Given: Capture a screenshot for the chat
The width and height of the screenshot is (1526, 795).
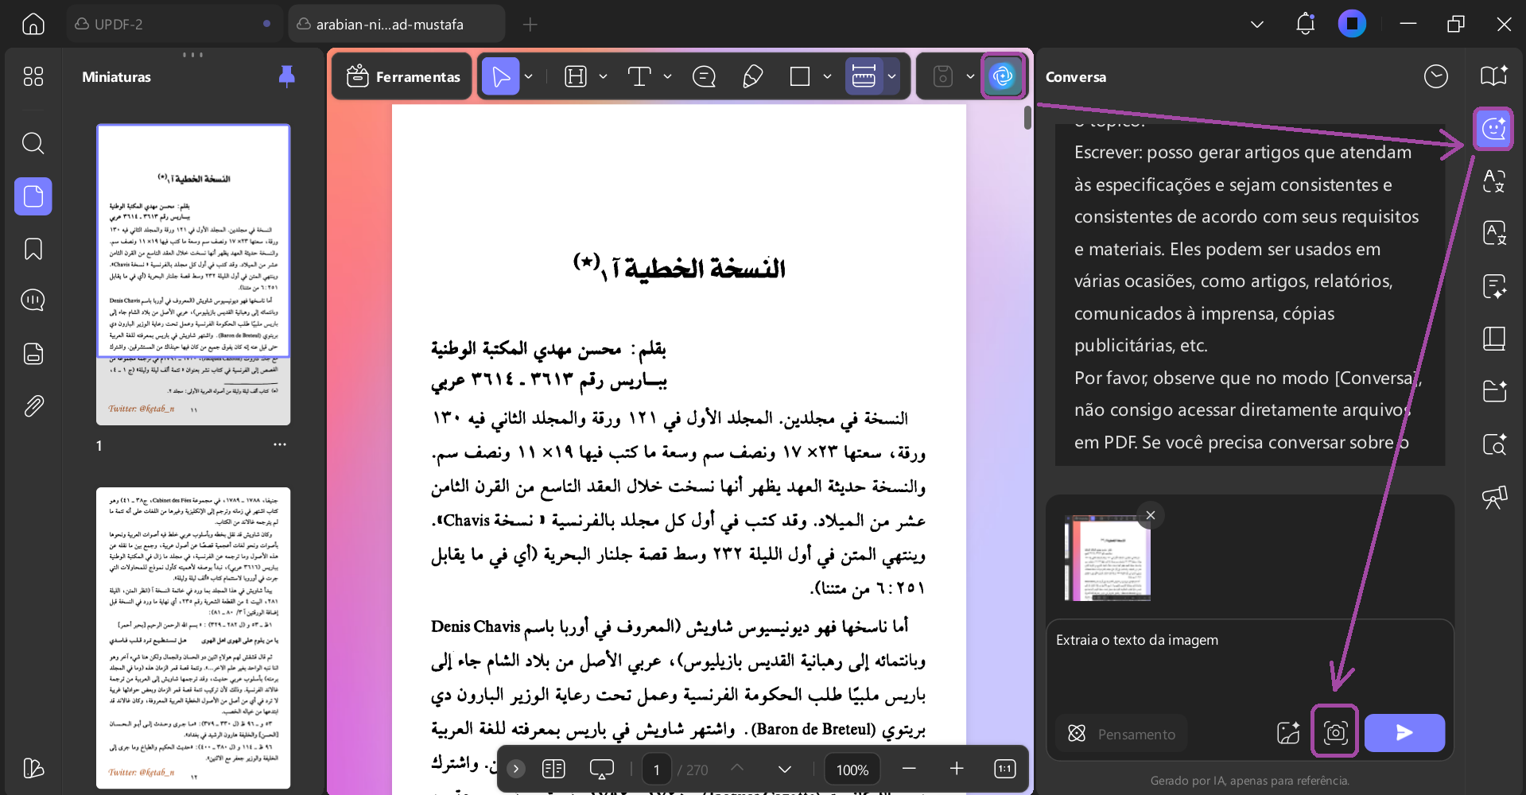Looking at the screenshot, I should pyautogui.click(x=1335, y=732).
